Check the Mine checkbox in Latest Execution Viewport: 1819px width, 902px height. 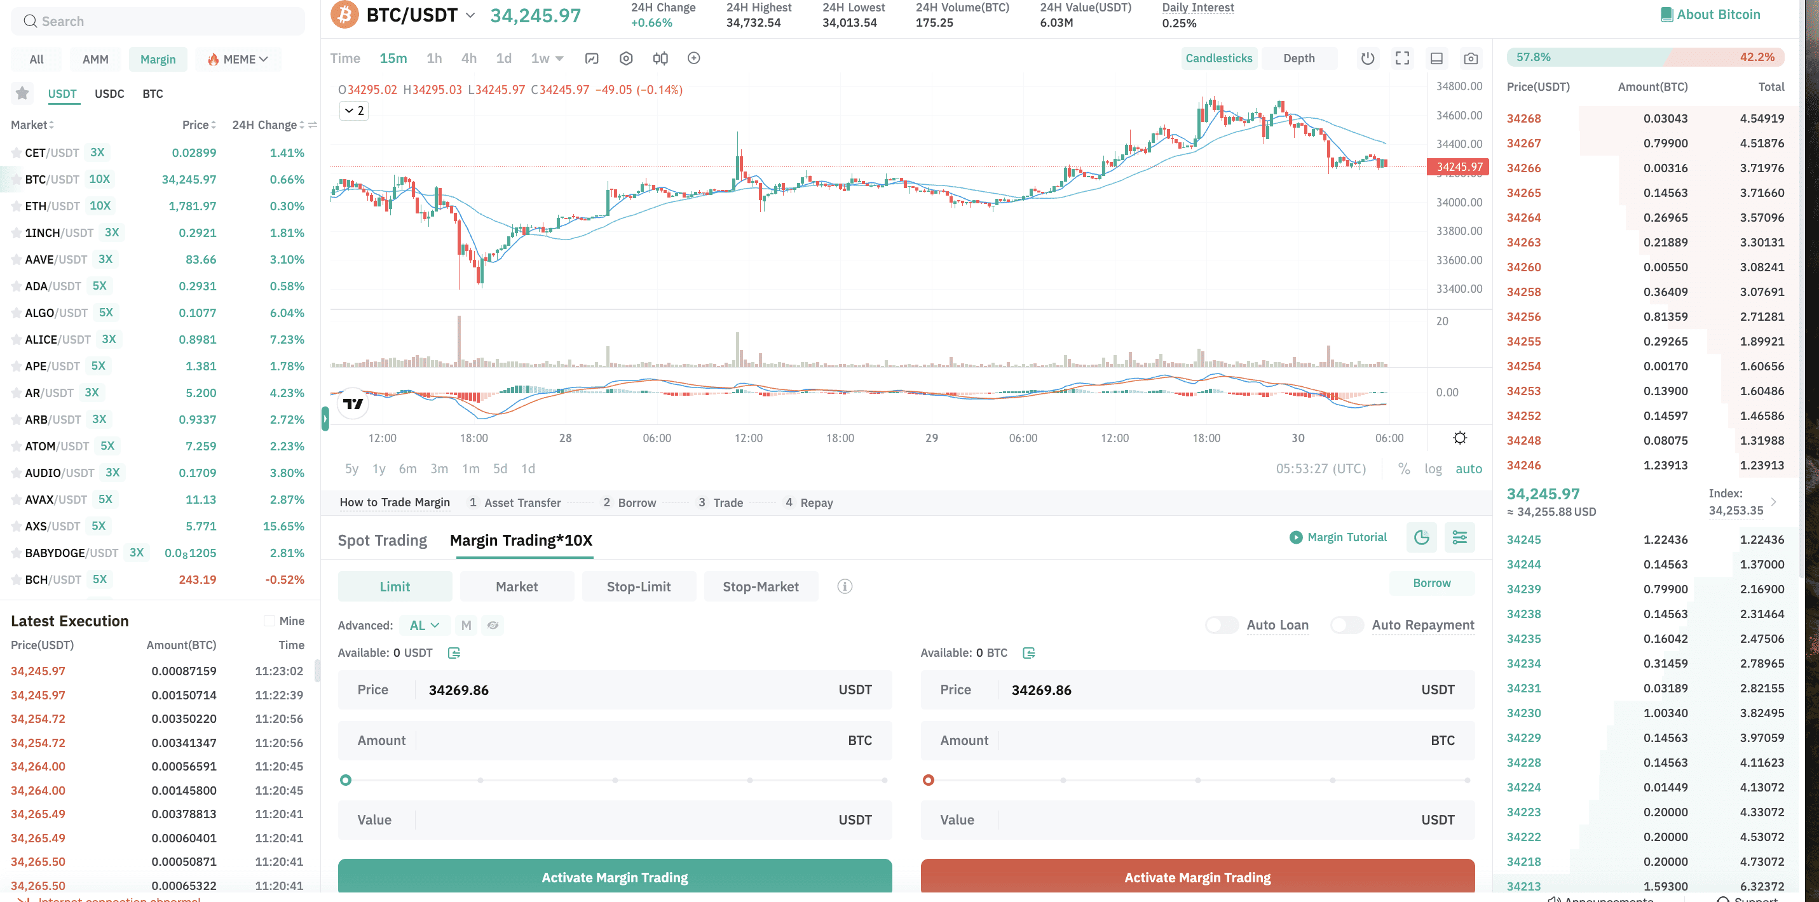[269, 621]
